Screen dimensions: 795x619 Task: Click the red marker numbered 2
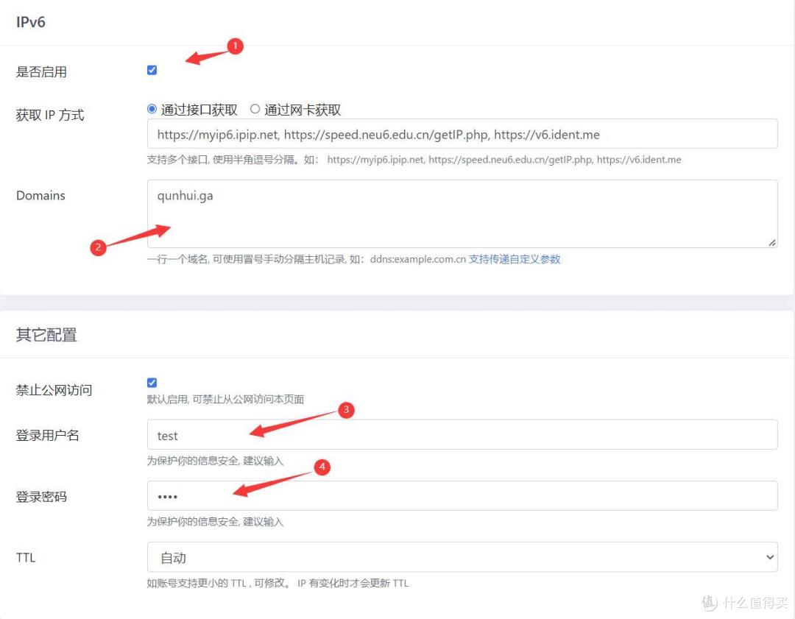point(99,248)
